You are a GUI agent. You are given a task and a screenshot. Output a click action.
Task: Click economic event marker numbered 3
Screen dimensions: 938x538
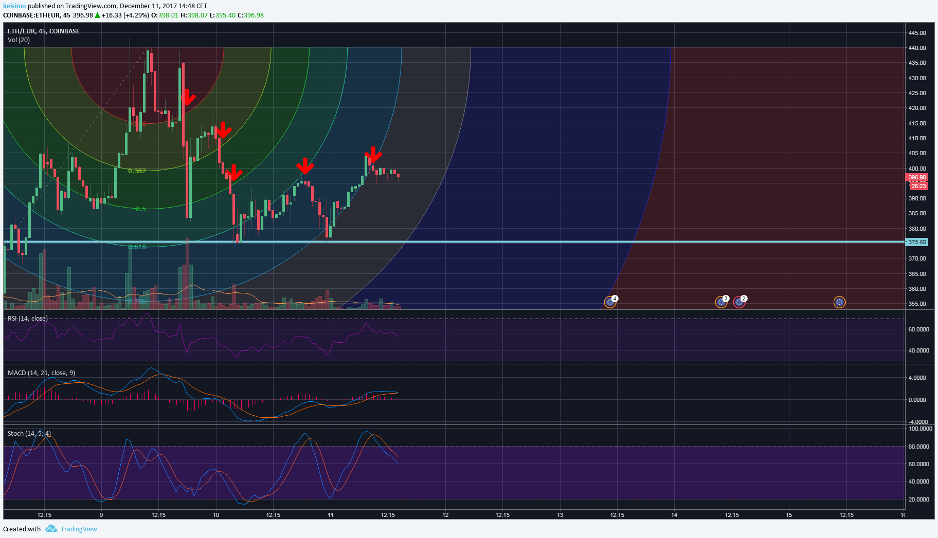click(721, 302)
